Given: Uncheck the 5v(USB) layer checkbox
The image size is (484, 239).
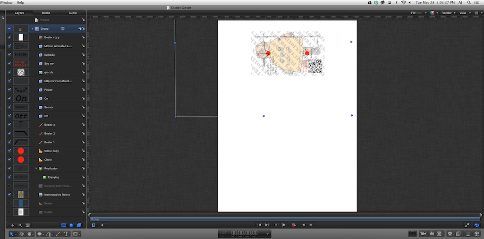Looking at the screenshot, I should [x=9, y=55].
